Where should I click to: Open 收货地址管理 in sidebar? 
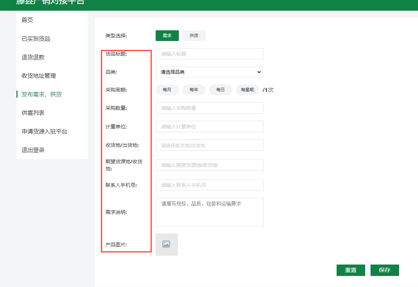pyautogui.click(x=39, y=76)
